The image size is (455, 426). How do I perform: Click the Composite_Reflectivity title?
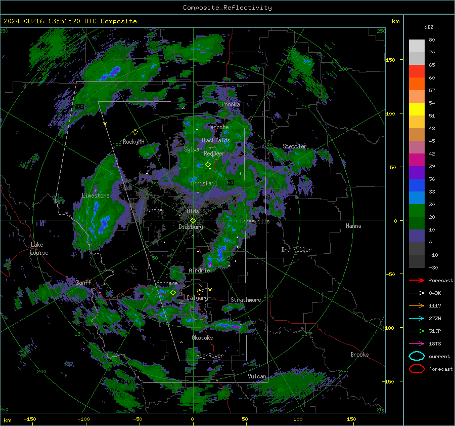click(x=227, y=8)
